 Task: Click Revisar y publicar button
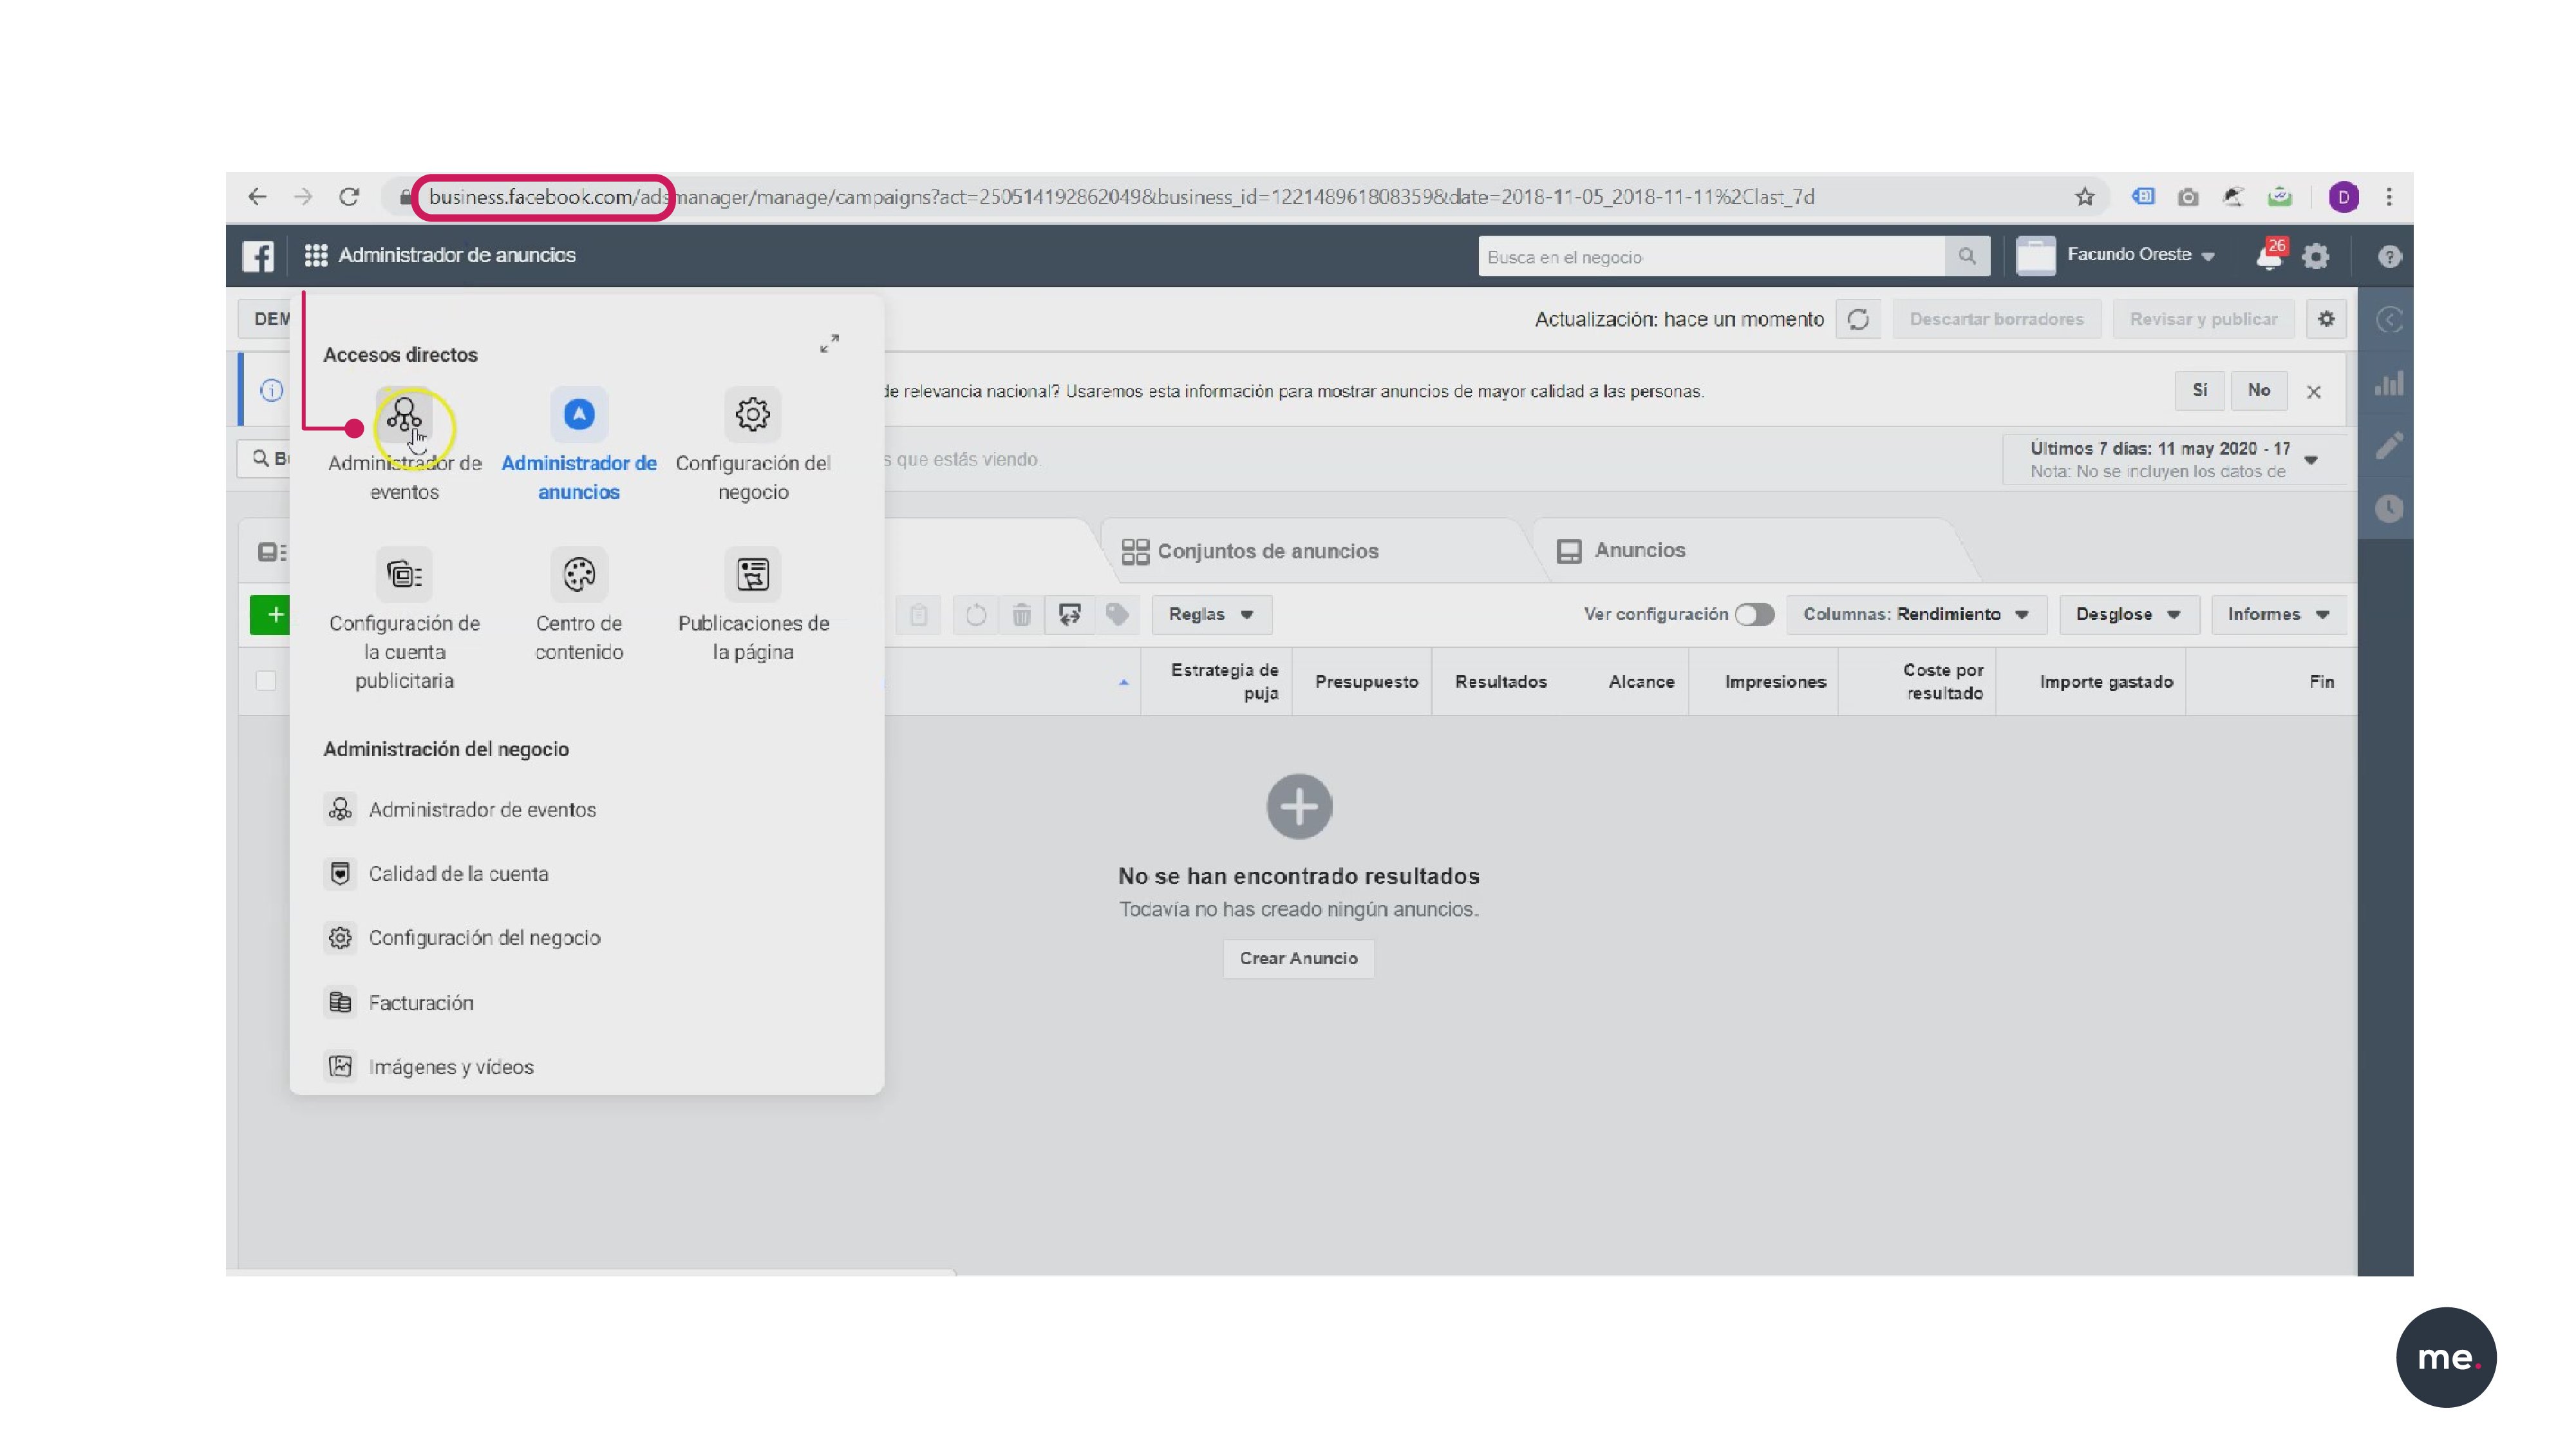[x=2203, y=319]
